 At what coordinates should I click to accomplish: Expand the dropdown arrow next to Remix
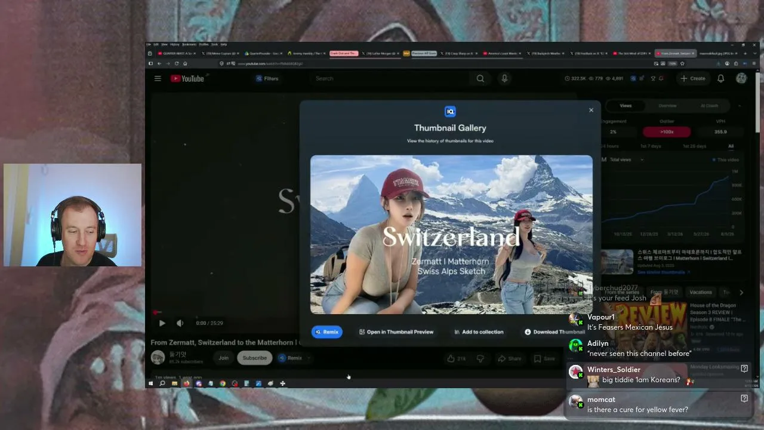(309, 358)
